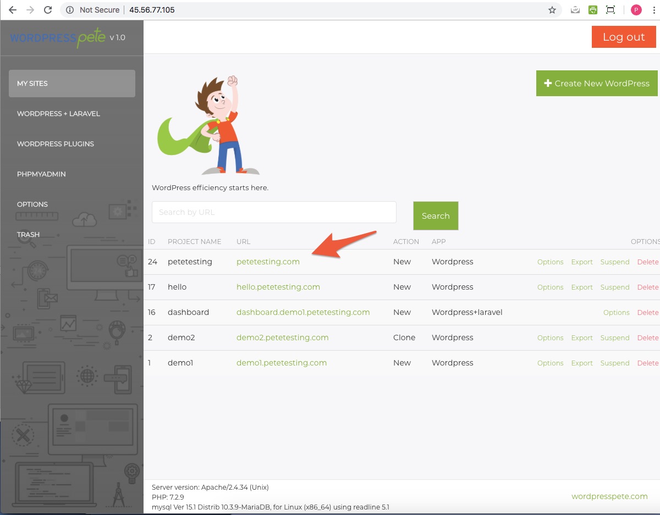Open the pink profile avatar

636,10
